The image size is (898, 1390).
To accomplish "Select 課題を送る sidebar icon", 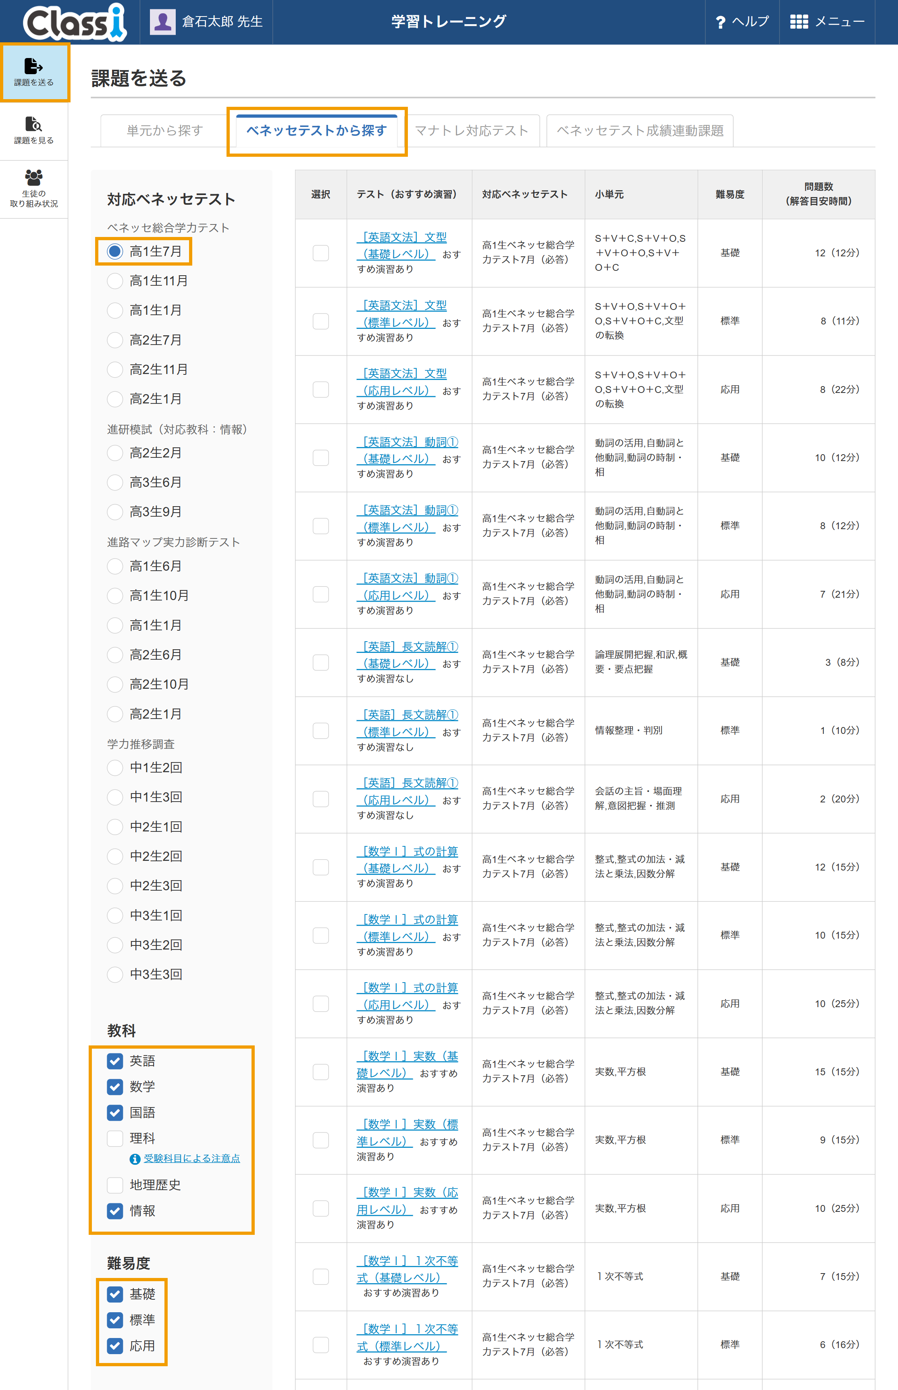I will click(x=34, y=72).
